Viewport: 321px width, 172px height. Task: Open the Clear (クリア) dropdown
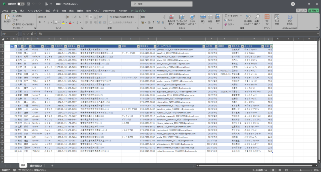point(229,24)
